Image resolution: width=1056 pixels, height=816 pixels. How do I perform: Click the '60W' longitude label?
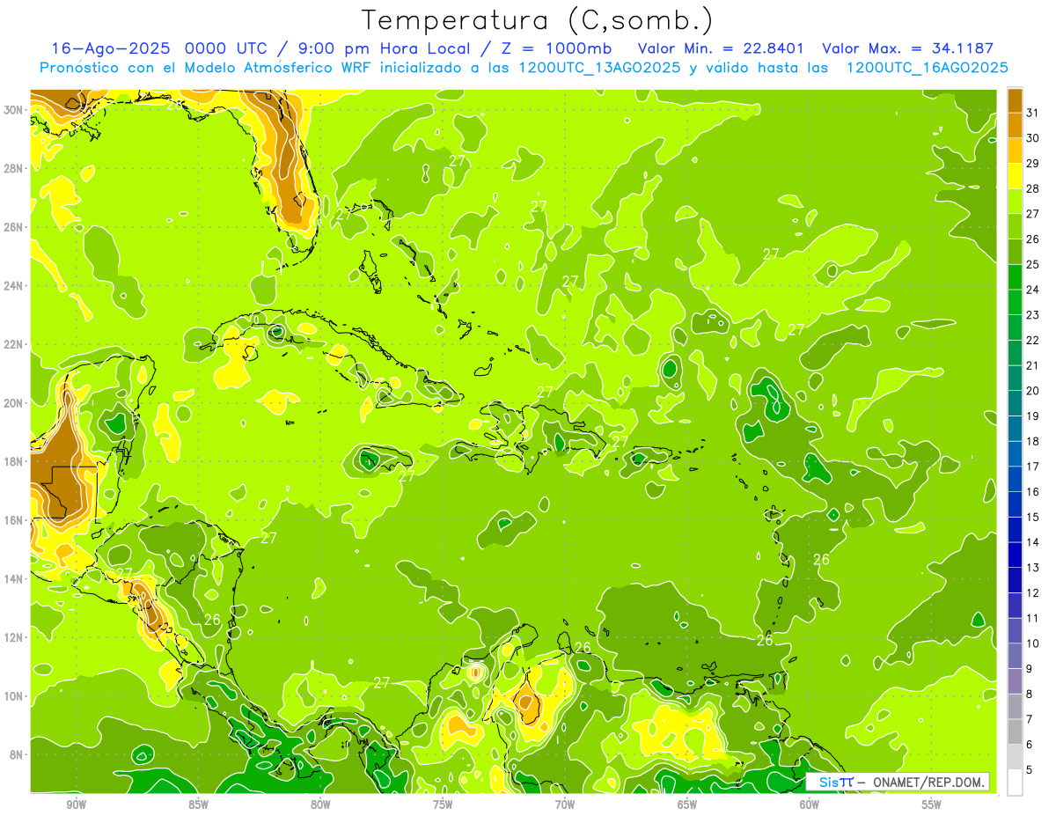(x=809, y=805)
